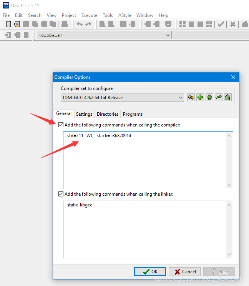
Task: Switch to the Directories tab
Action: 108,114
